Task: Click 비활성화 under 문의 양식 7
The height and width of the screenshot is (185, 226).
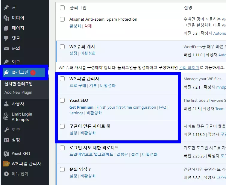Action: tap(88, 176)
